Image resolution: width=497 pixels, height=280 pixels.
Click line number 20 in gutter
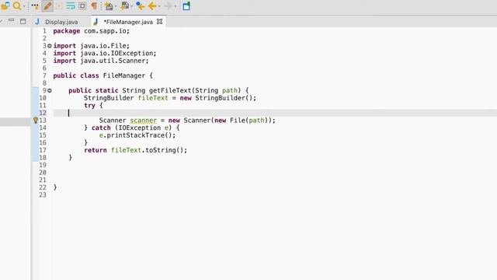(43, 173)
